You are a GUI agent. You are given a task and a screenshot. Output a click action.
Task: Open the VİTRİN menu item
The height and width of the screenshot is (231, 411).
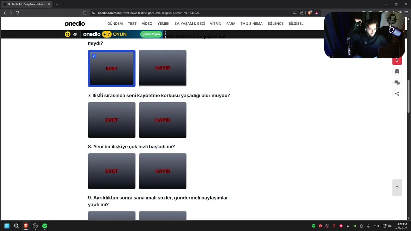[215, 24]
